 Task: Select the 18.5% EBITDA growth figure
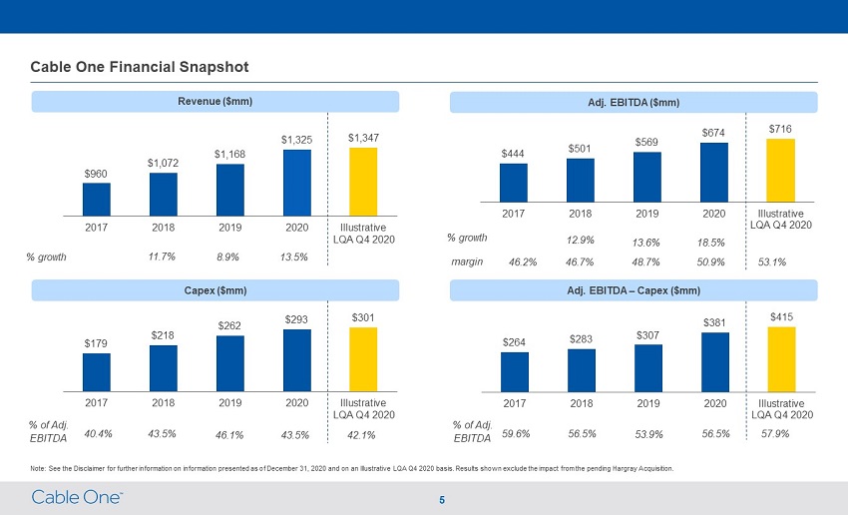710,243
